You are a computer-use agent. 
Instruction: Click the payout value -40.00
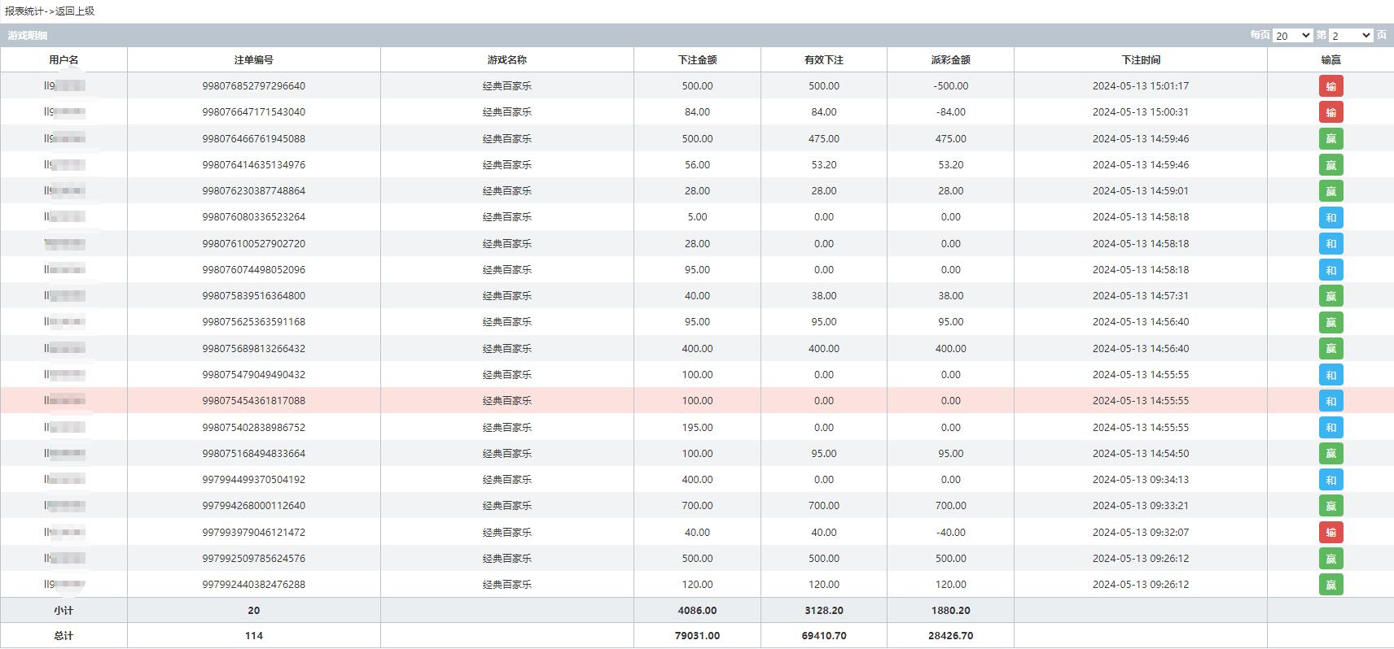pyautogui.click(x=951, y=533)
